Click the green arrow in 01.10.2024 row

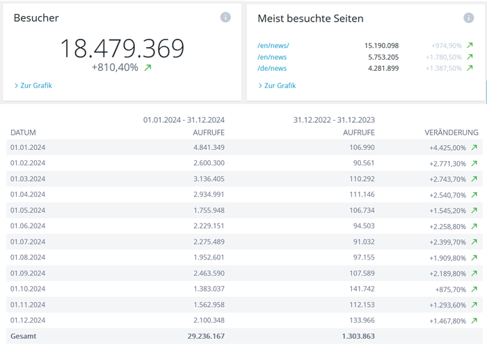click(x=474, y=289)
